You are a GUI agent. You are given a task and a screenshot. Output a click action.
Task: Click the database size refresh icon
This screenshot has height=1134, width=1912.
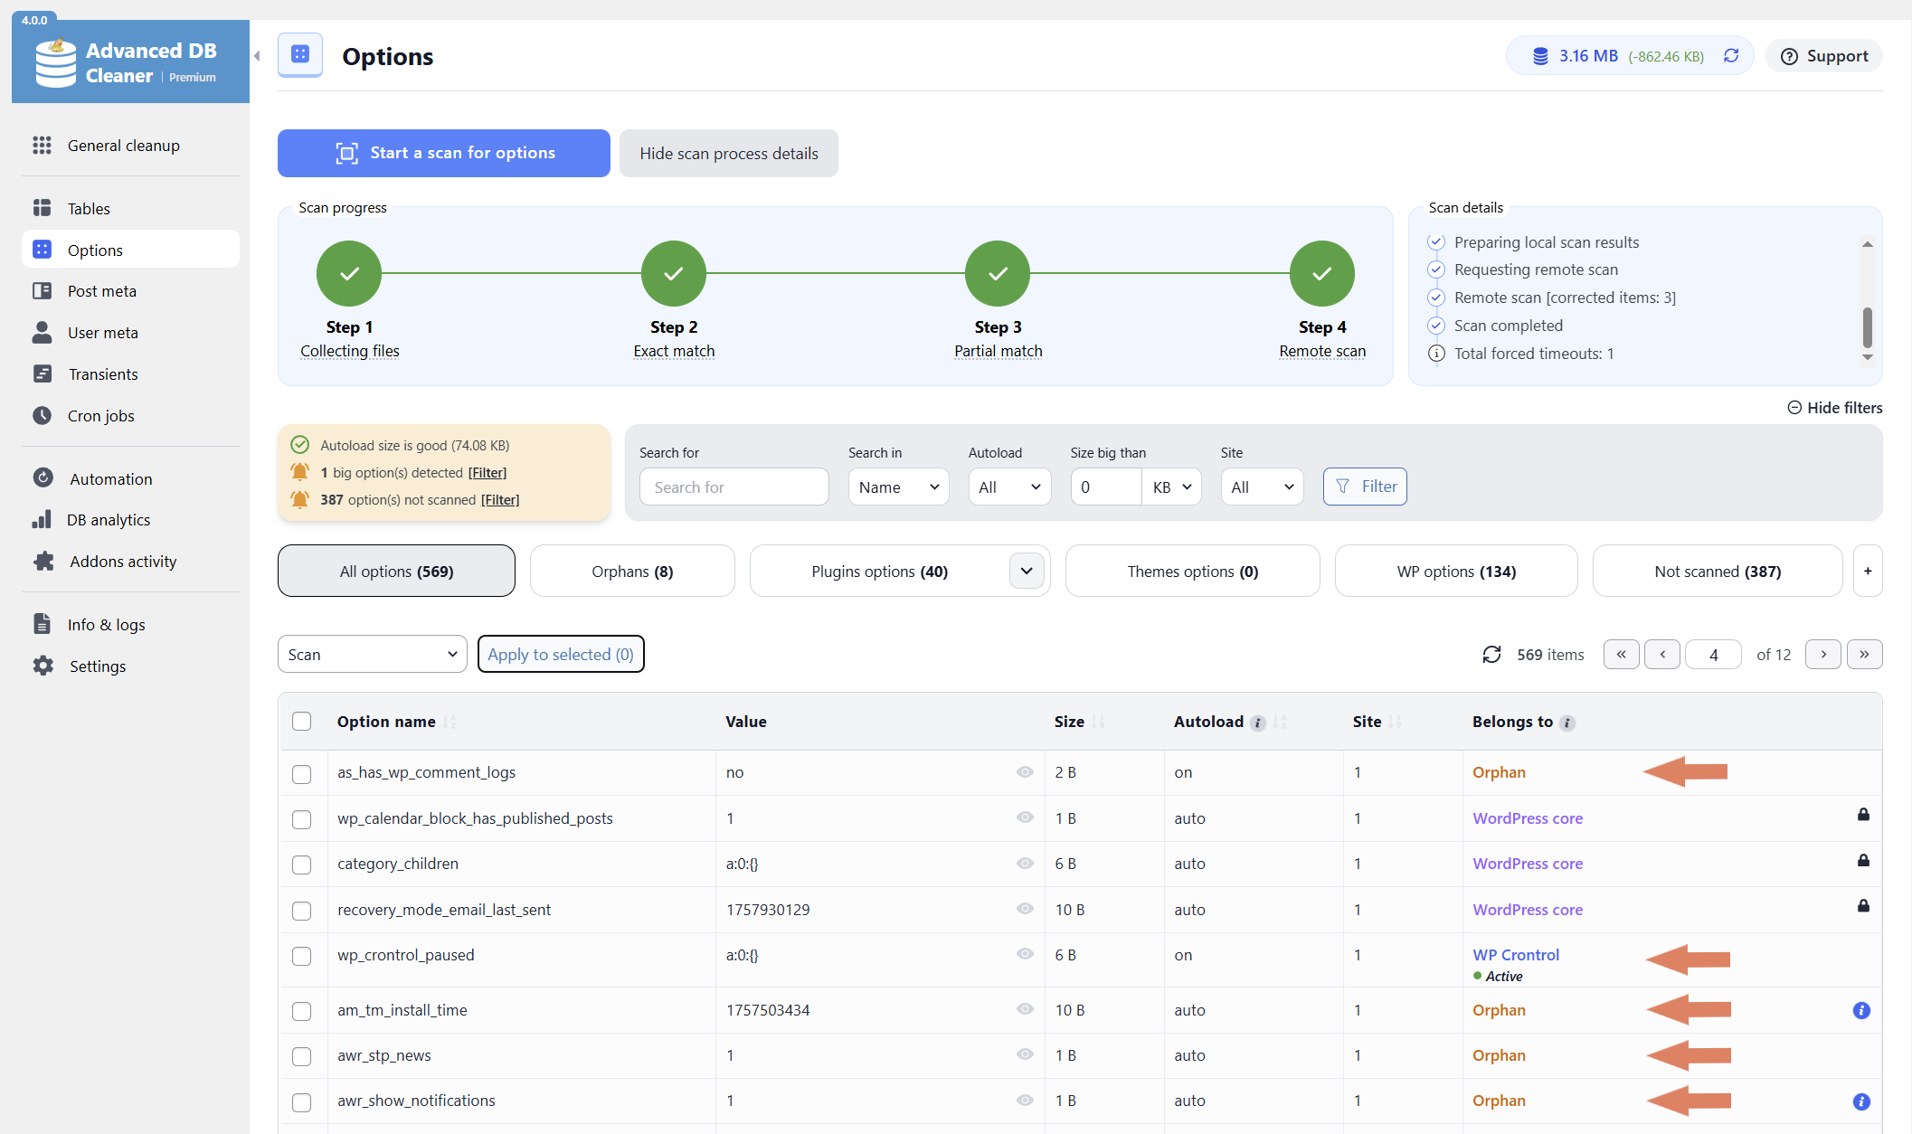pos(1731,56)
